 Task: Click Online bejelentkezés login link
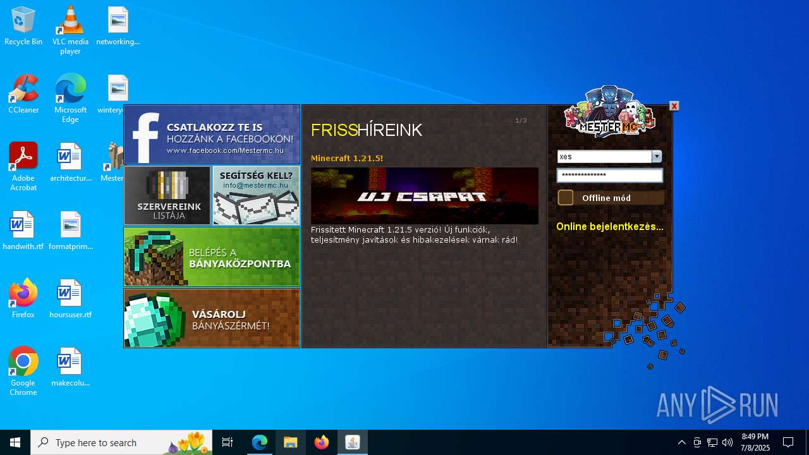(610, 226)
